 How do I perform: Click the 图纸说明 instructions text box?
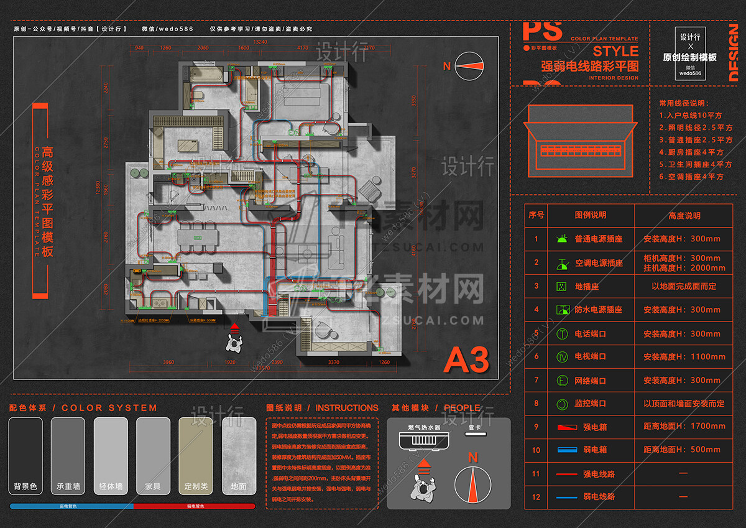pyautogui.click(x=322, y=464)
